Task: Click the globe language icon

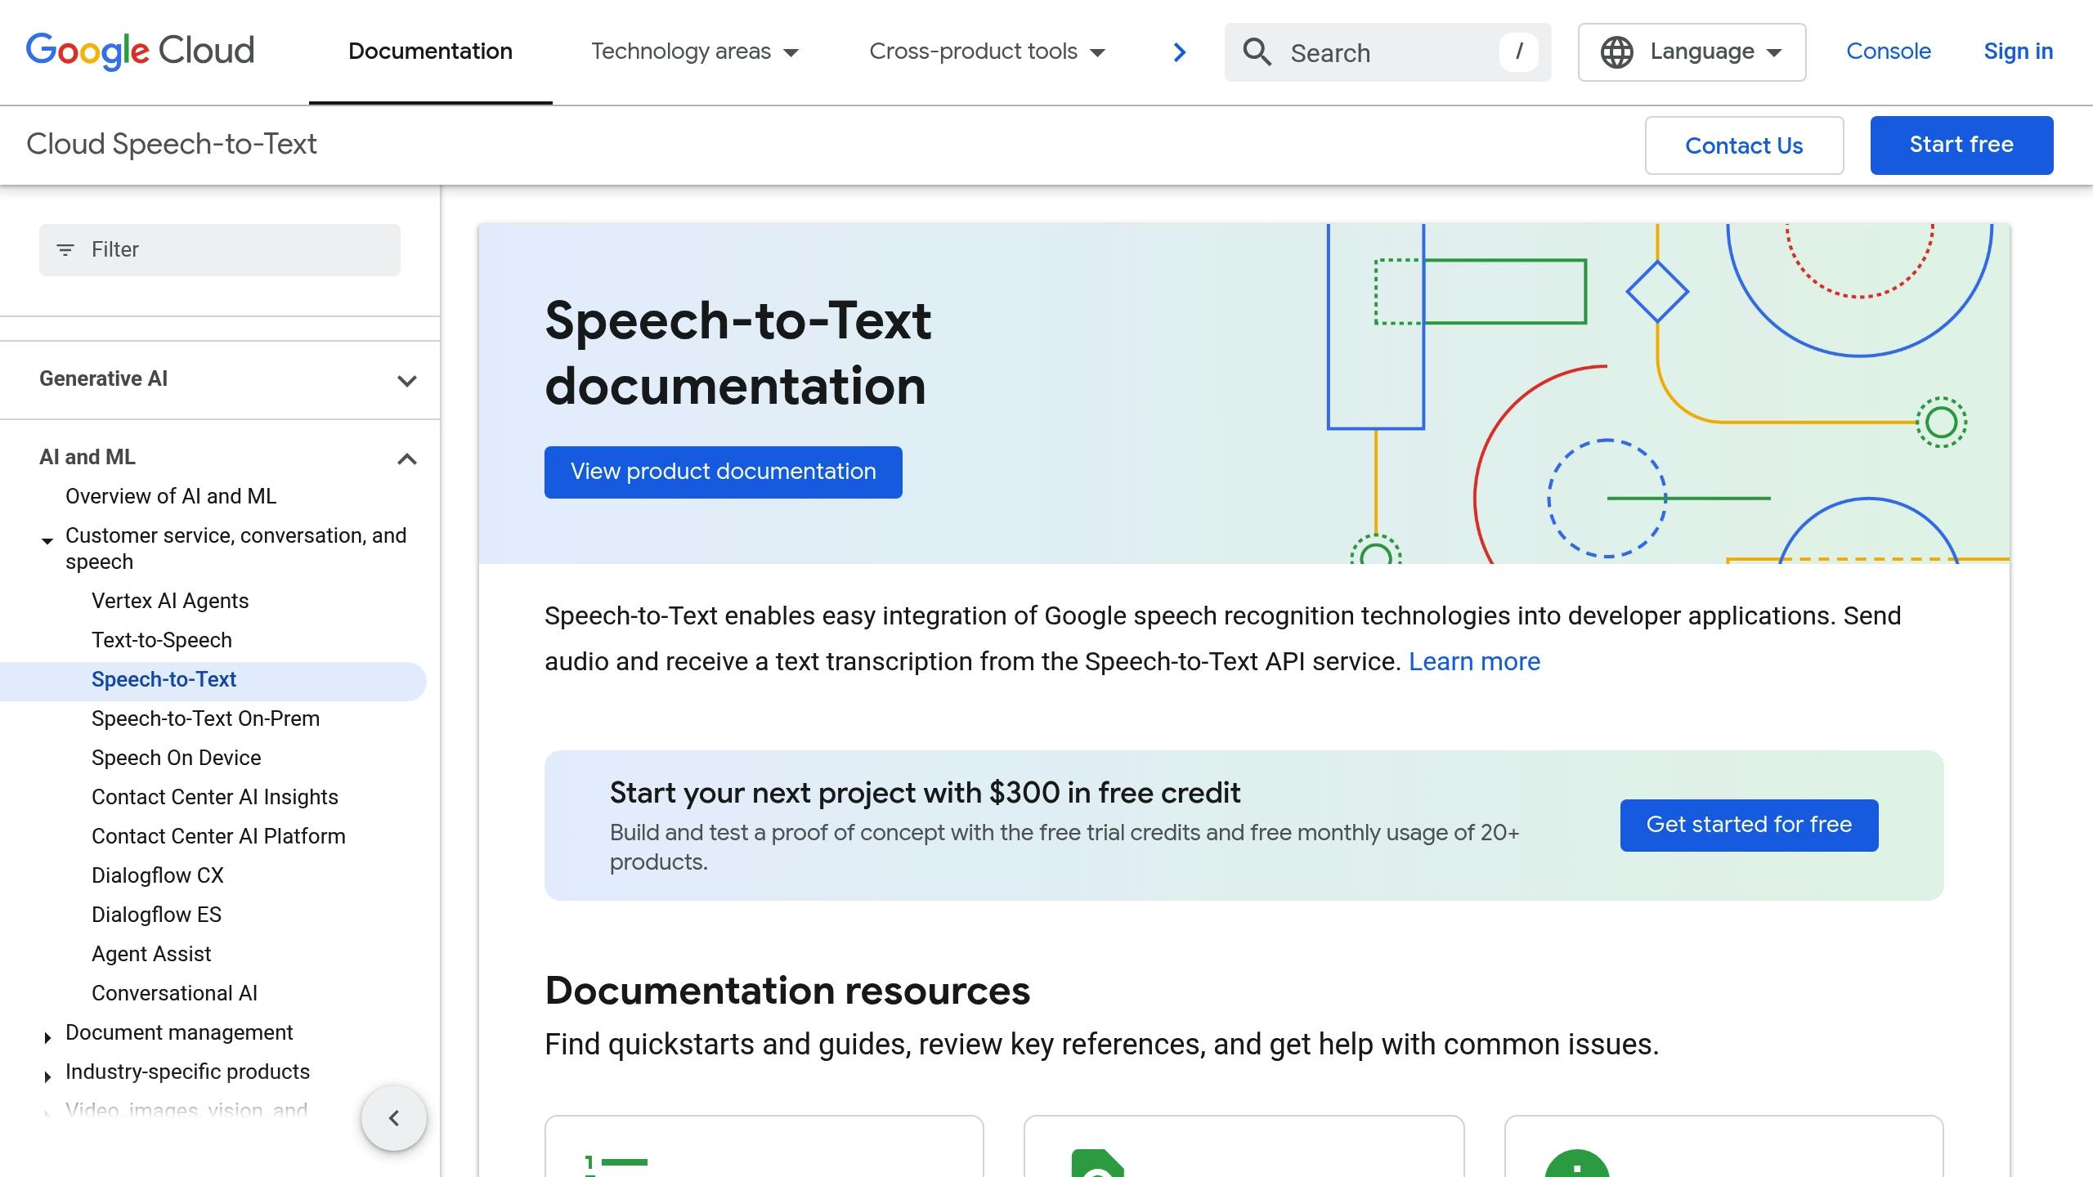Action: tap(1616, 52)
